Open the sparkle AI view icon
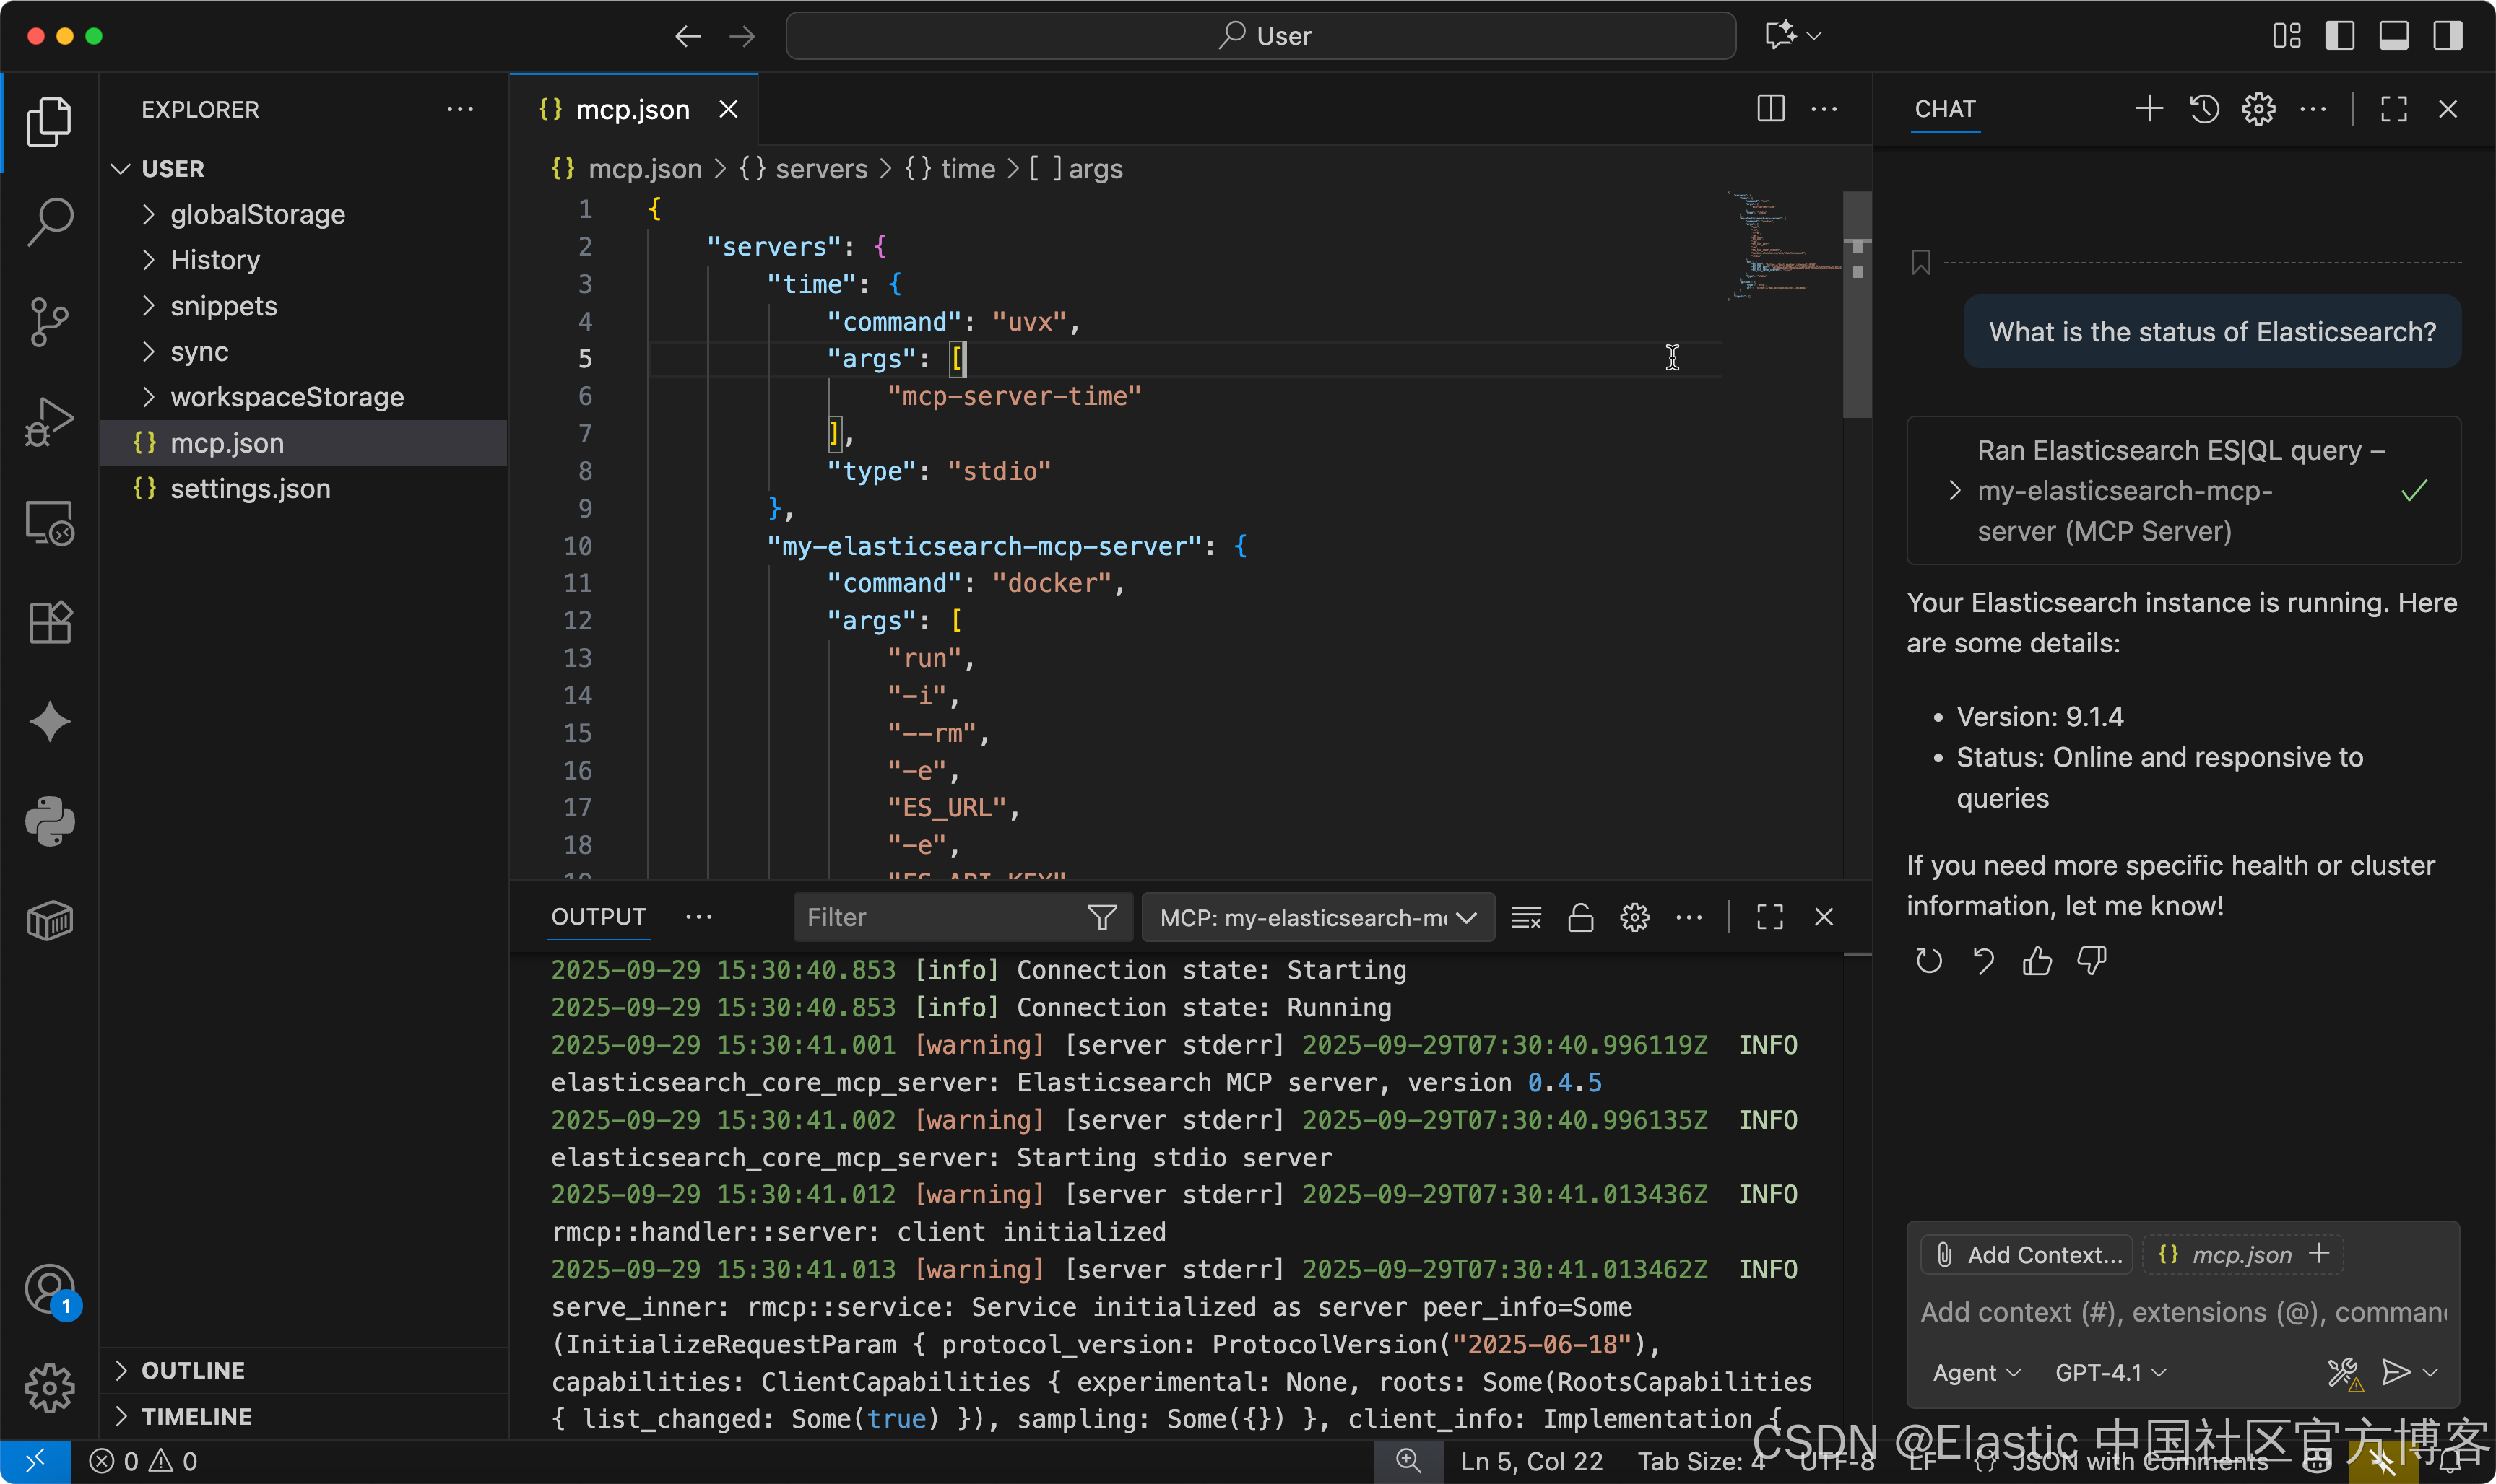The height and width of the screenshot is (1484, 2496). [x=49, y=722]
